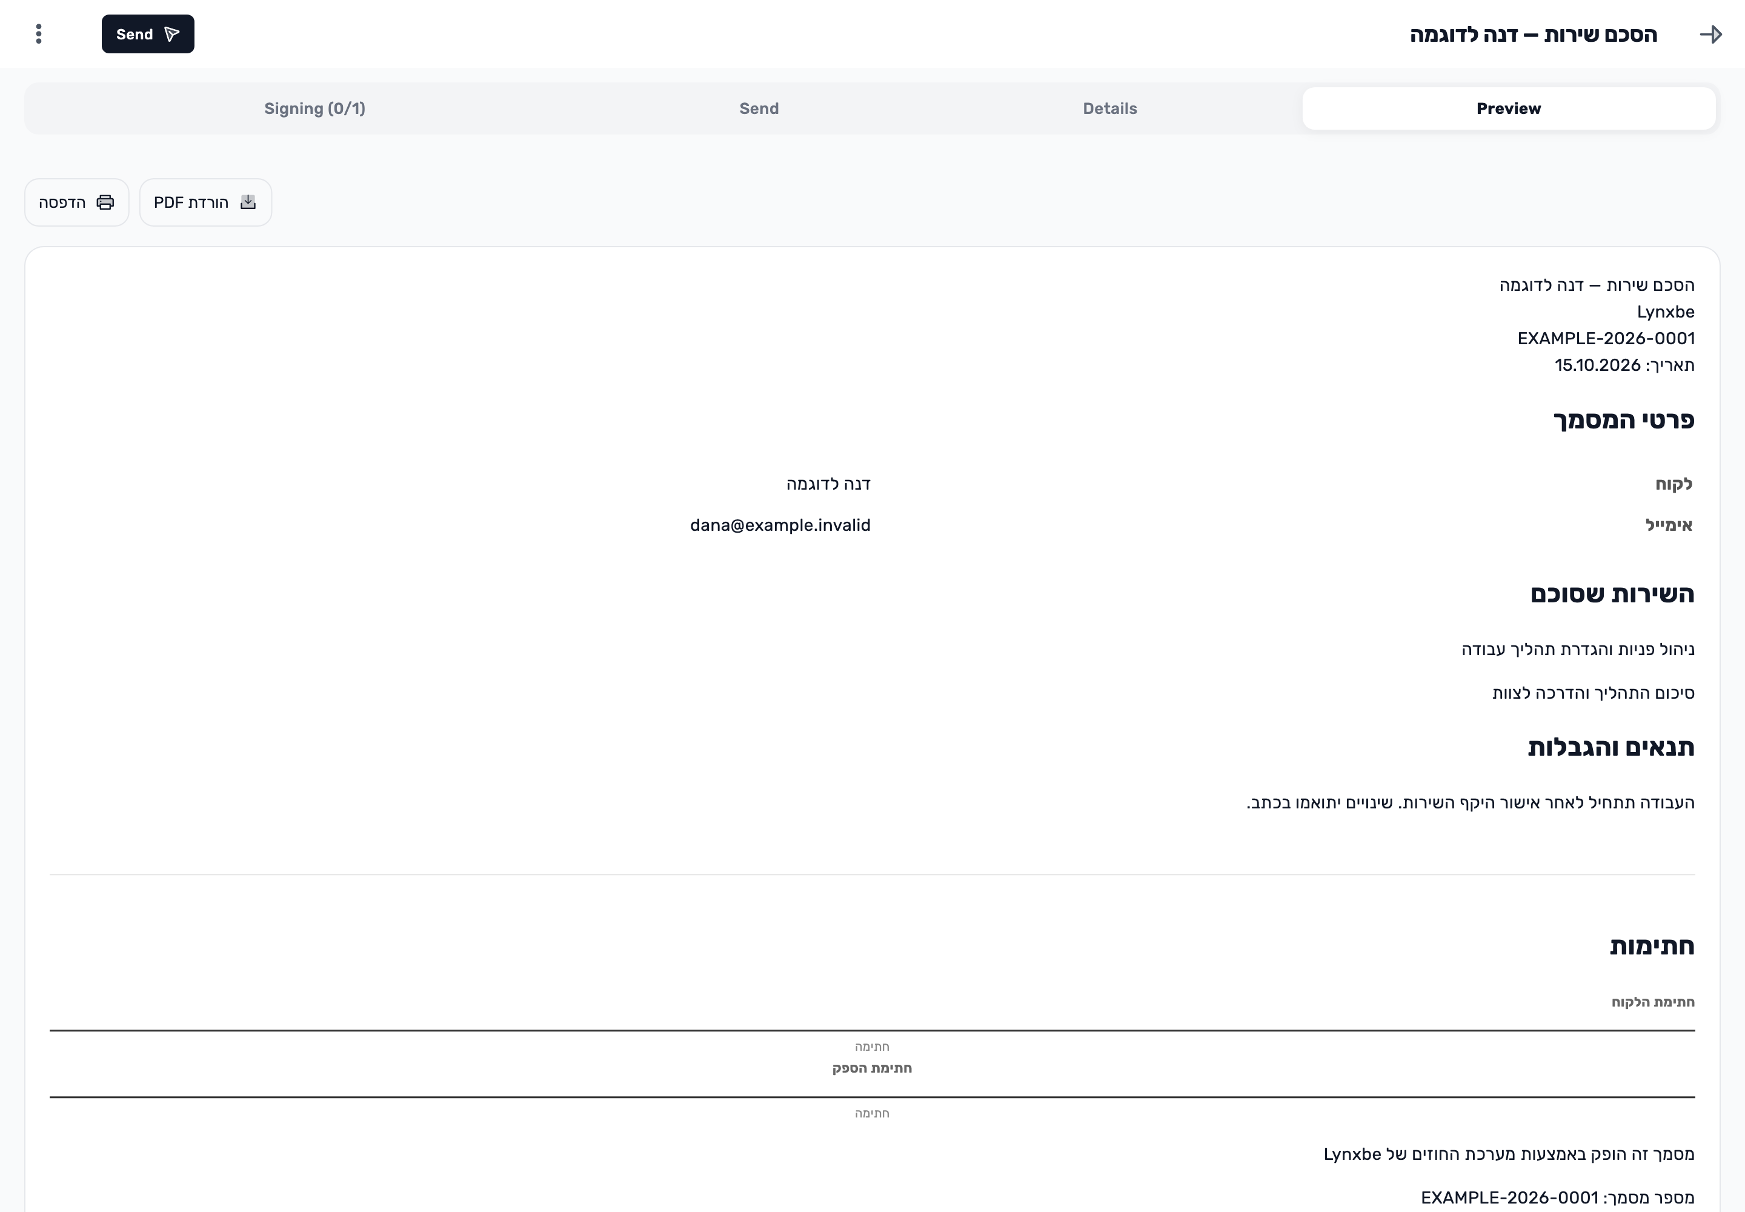This screenshot has height=1212, width=1745.
Task: Click the footer line מסמך זה הופק באמצעות
Action: [1509, 1154]
